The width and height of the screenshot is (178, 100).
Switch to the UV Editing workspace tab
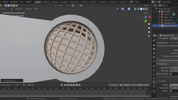(64, 2)
